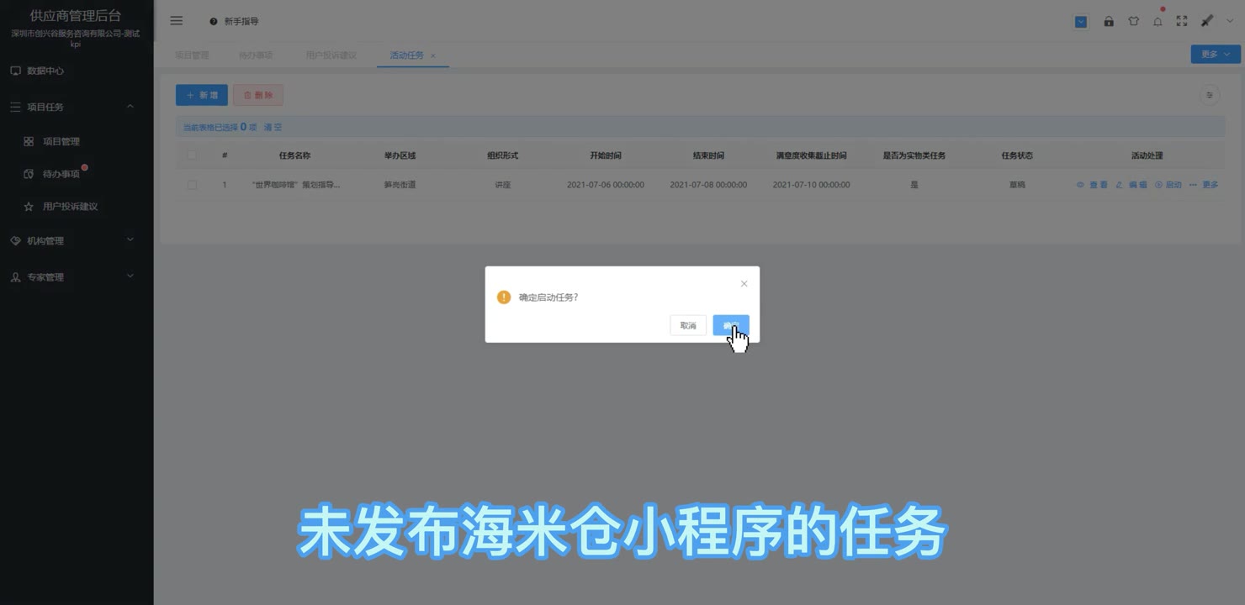Click the 2021-07-08 00:00:00 end time cell
Screen dimensions: 1245x605
708,185
